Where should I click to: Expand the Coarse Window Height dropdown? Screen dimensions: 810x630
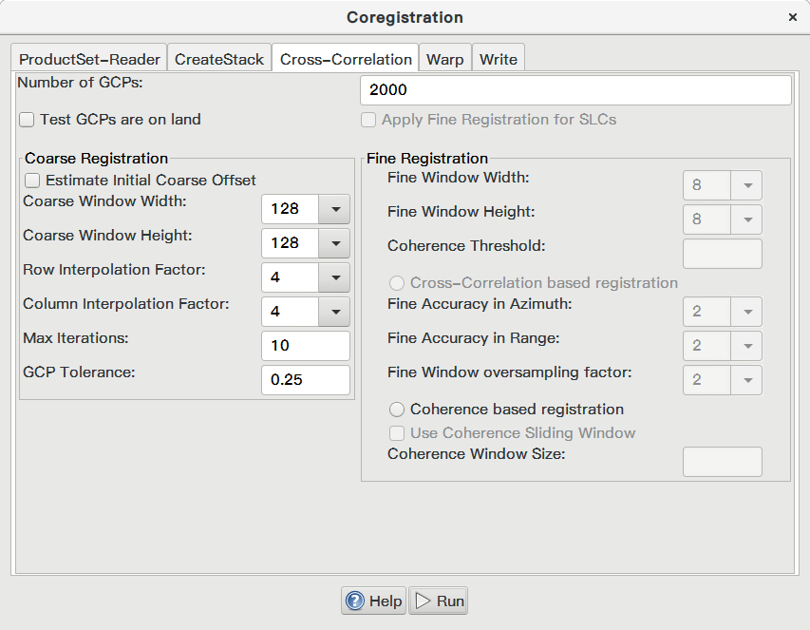click(335, 243)
